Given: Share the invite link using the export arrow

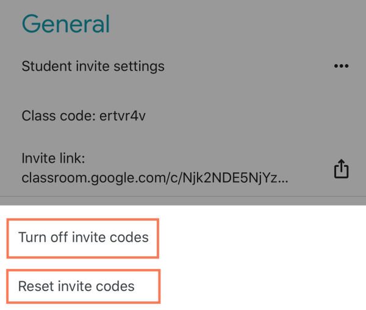Looking at the screenshot, I should 341,169.
